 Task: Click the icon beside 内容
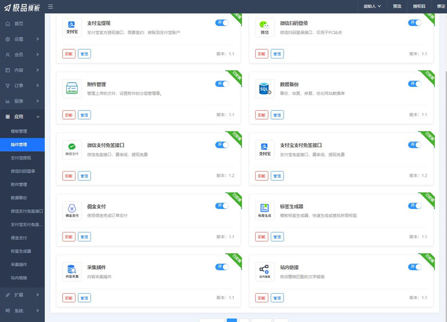pyautogui.click(x=8, y=70)
